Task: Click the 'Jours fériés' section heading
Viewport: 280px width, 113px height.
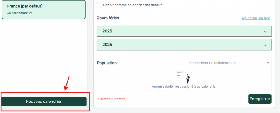Action: (108, 18)
